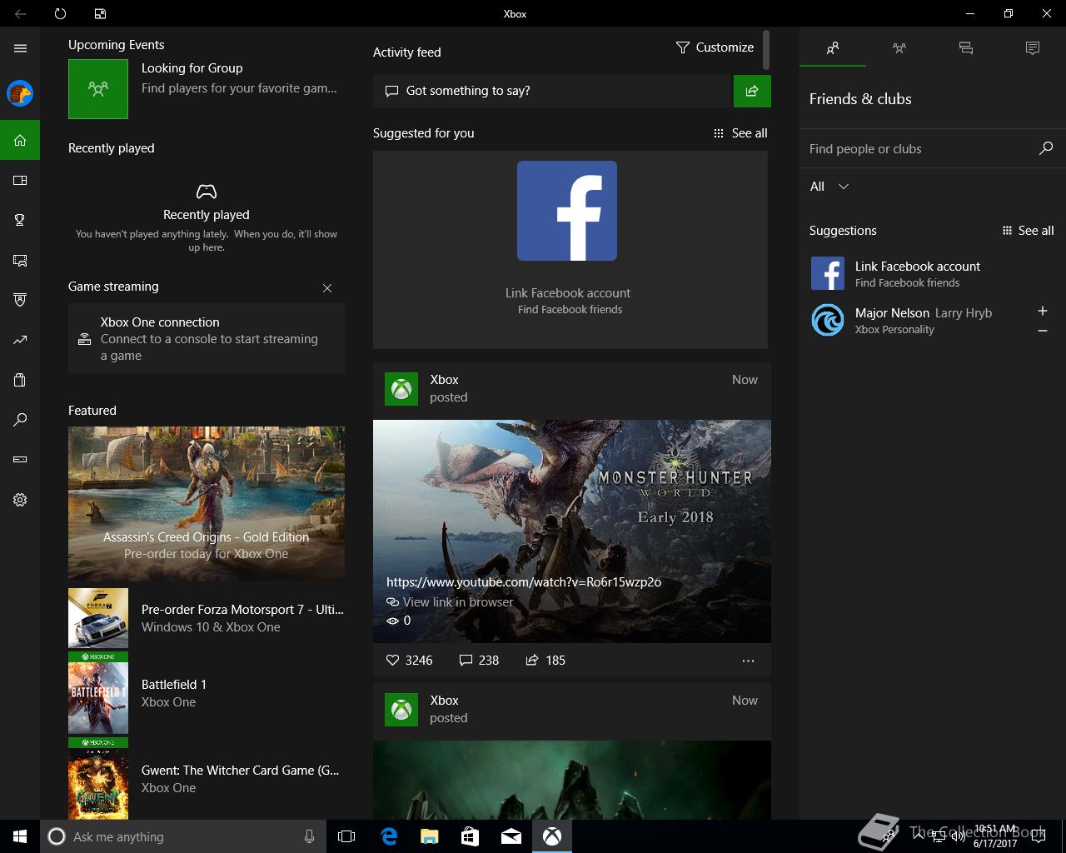Viewport: 1066px width, 853px height.
Task: Open Achievements trophy icon
Action: (x=20, y=220)
